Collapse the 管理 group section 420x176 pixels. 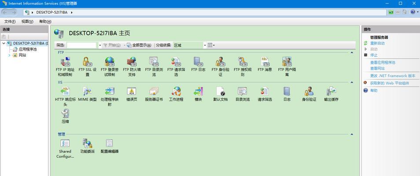pyautogui.click(x=352, y=134)
